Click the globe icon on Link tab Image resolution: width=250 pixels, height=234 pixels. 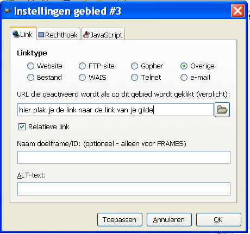[16, 34]
